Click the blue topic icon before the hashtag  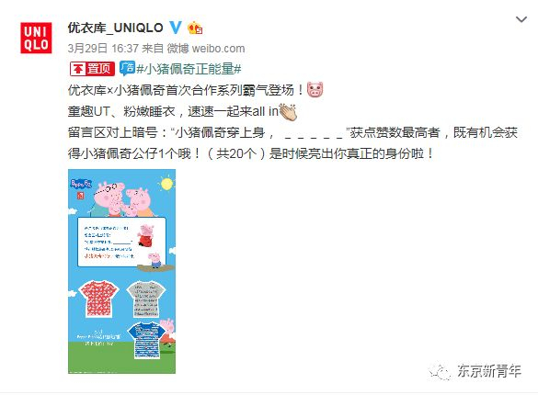127,68
